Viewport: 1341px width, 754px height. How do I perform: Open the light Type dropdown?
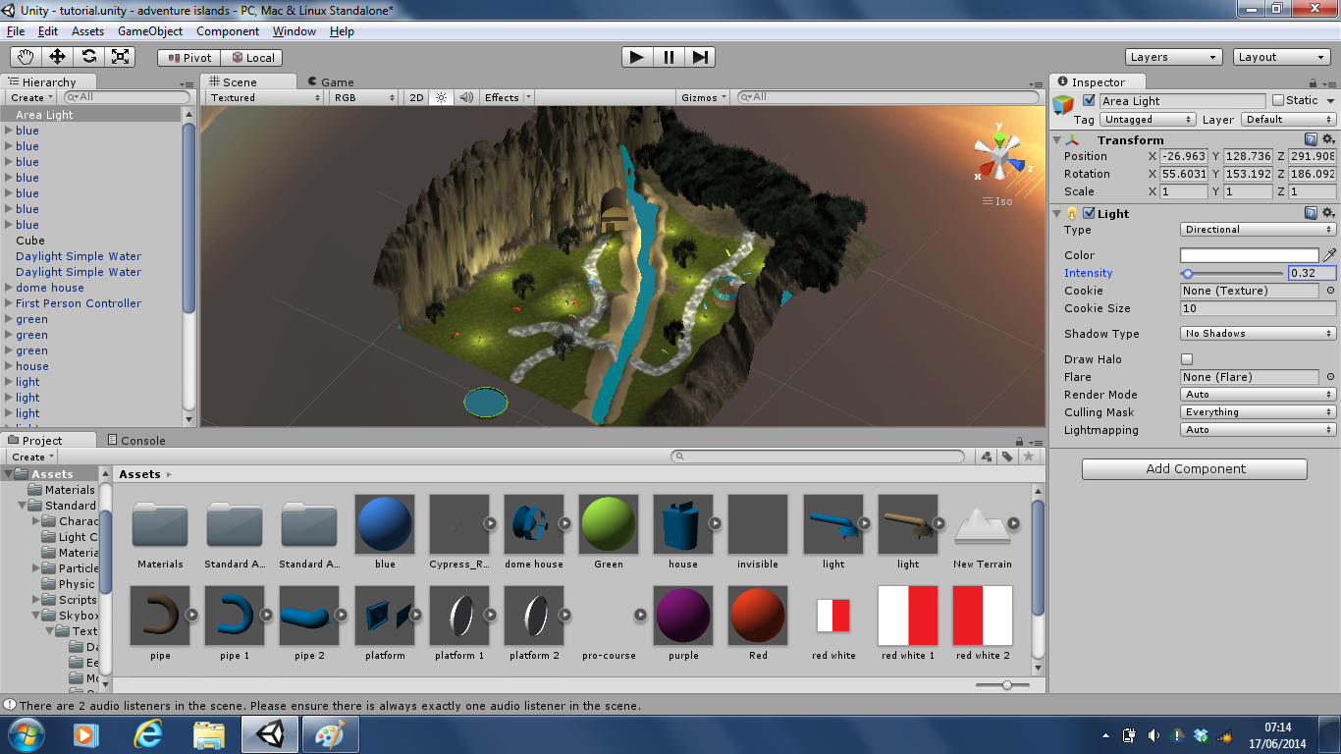[x=1258, y=230]
